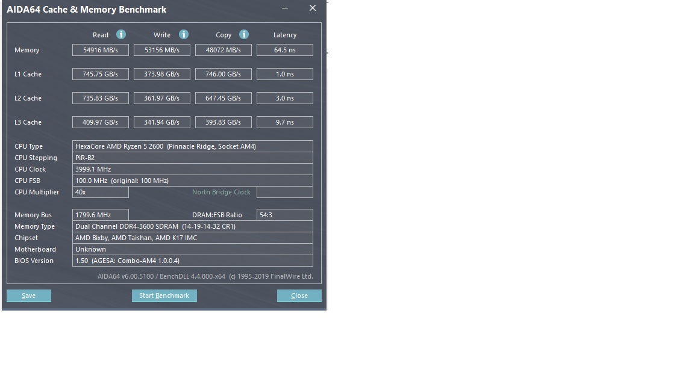Click the Motherboard field Unknown
This screenshot has width=694, height=390.
click(x=193, y=249)
